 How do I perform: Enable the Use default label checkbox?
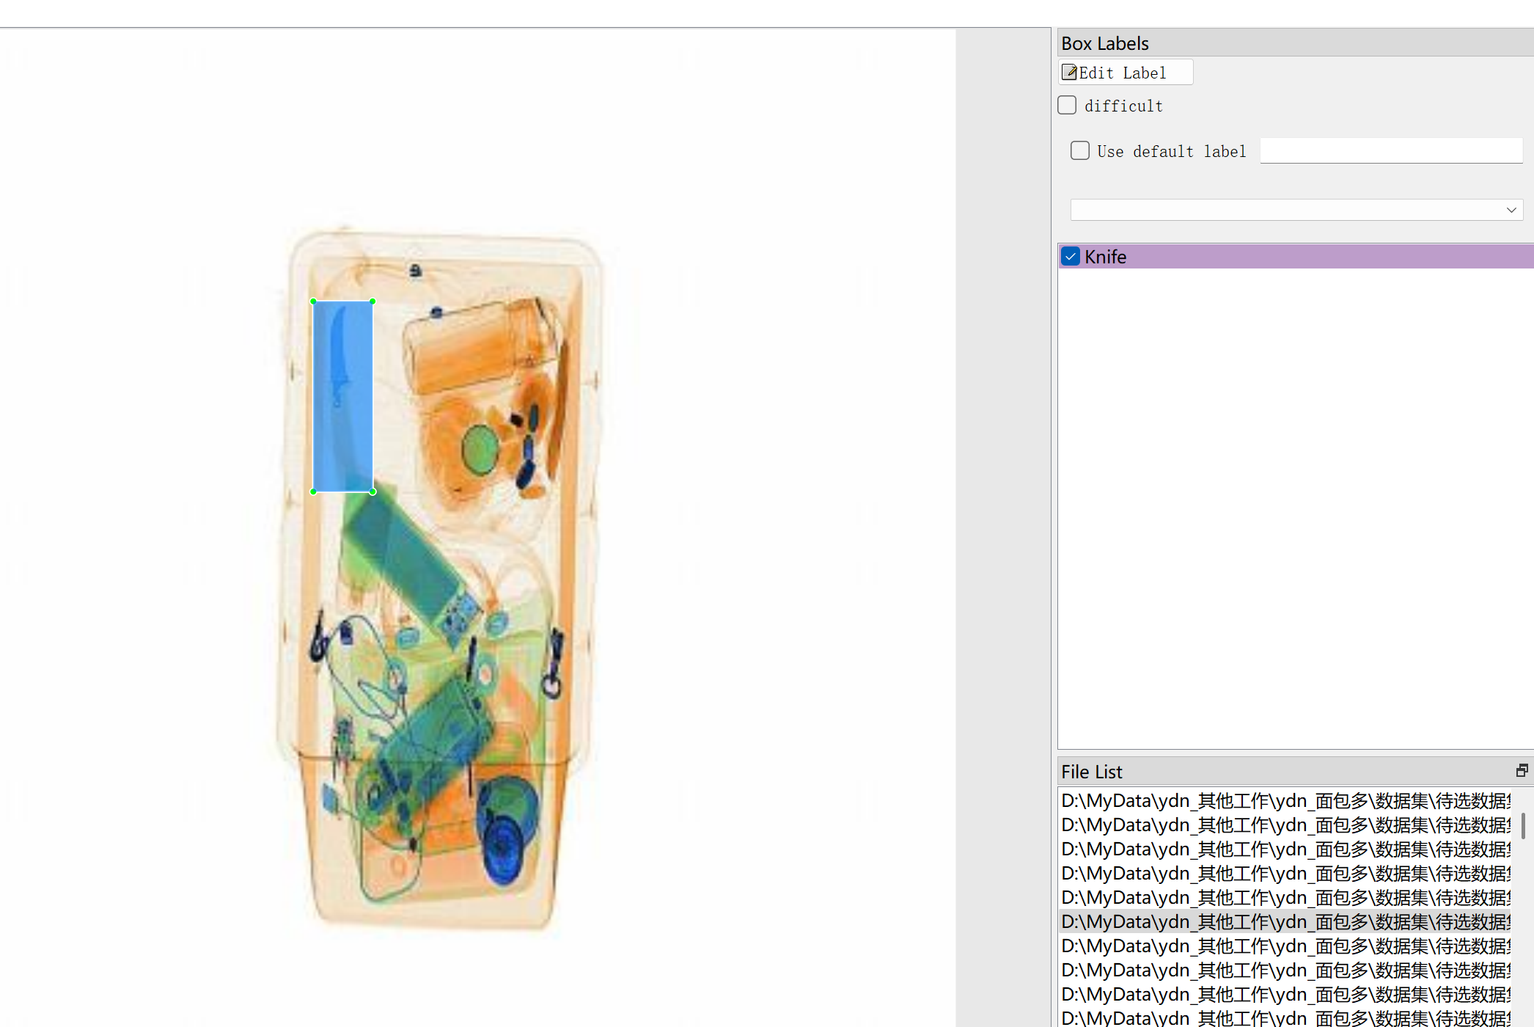1079,151
